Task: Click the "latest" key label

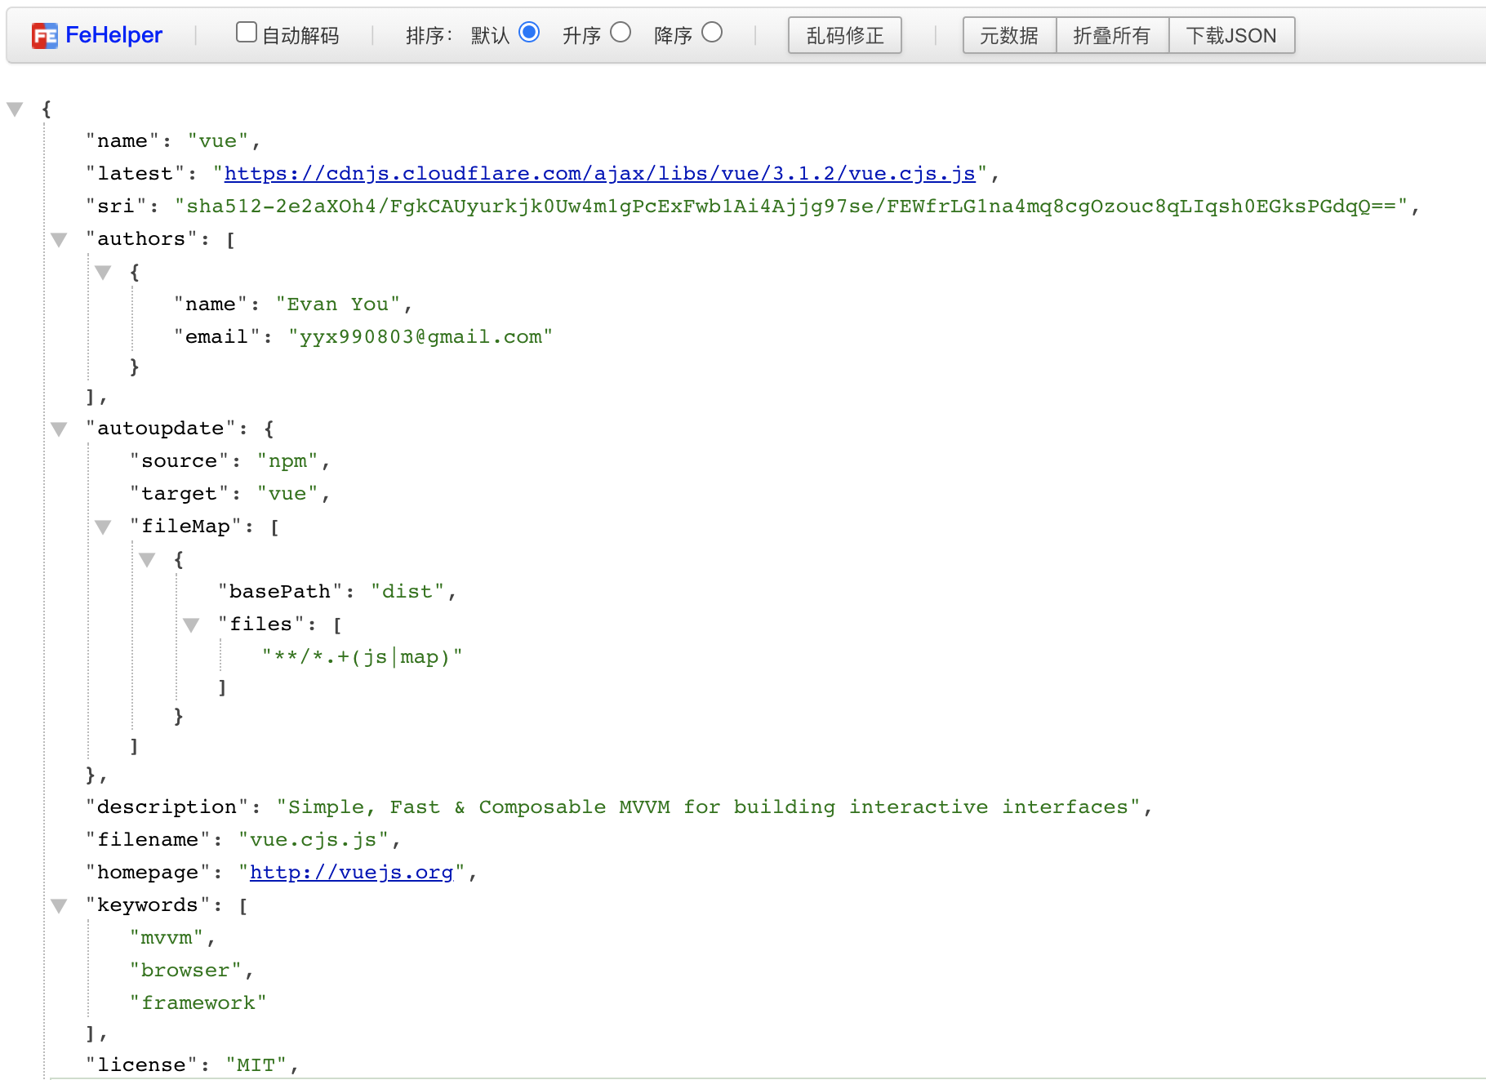Action: (135, 174)
